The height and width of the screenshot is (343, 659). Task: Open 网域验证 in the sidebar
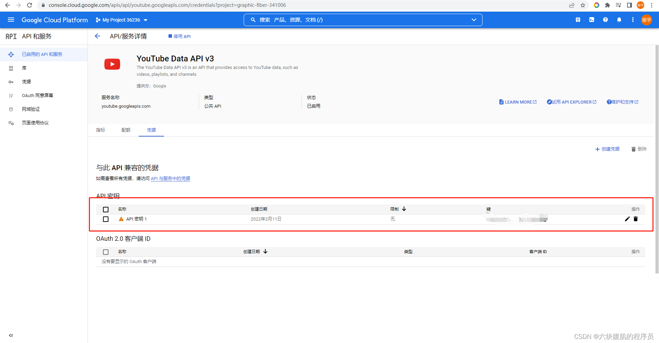click(x=44, y=109)
